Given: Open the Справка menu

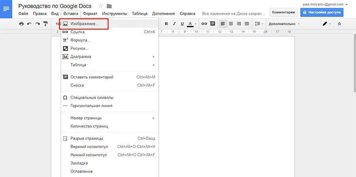Looking at the screenshot, I should (x=187, y=13).
